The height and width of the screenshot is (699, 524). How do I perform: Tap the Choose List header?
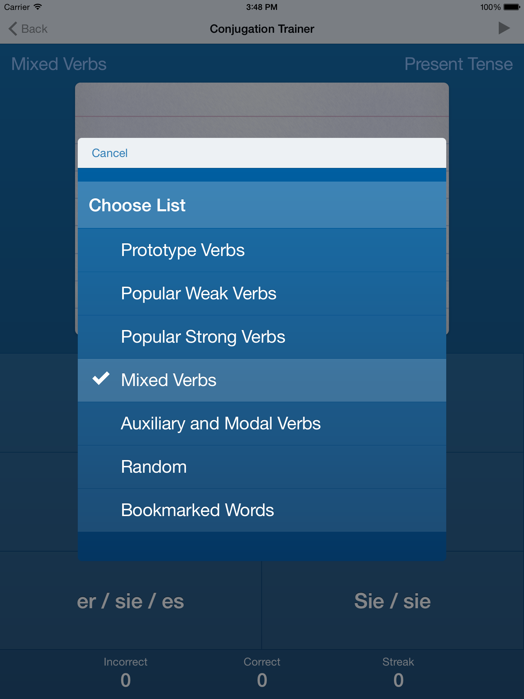(x=137, y=205)
